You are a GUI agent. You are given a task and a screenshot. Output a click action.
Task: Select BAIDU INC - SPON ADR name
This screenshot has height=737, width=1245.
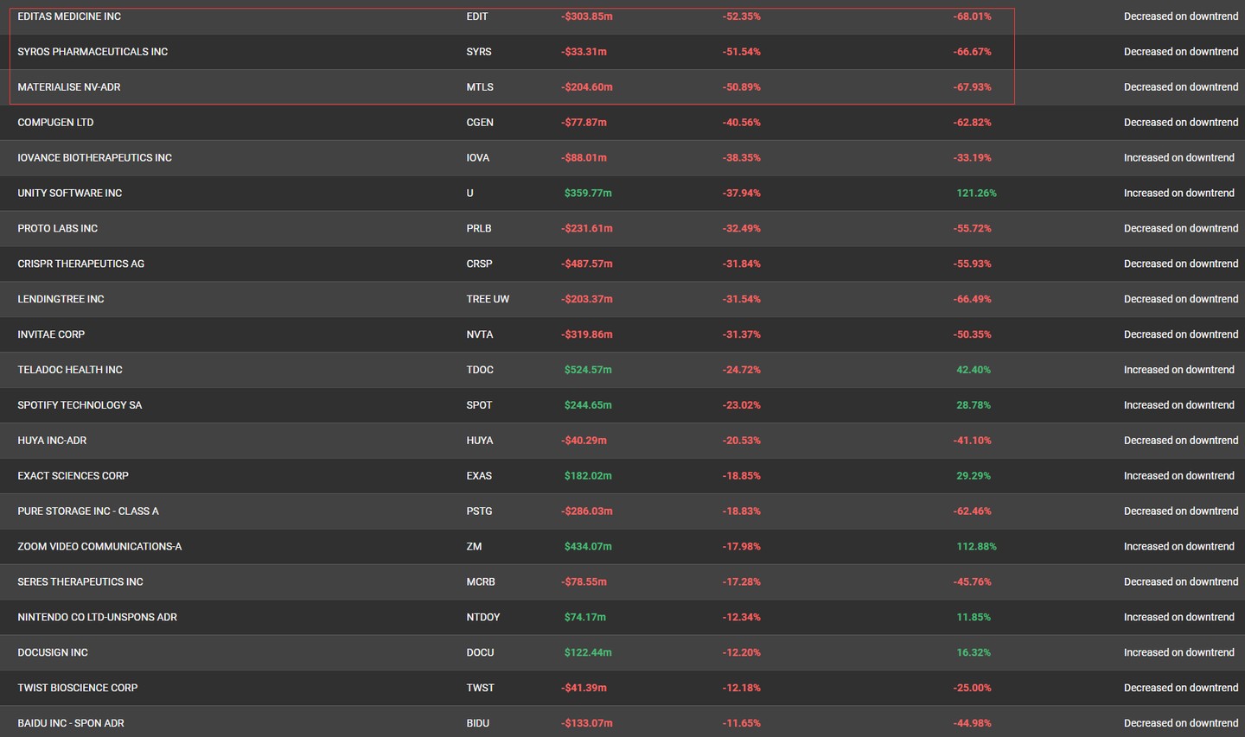point(71,723)
